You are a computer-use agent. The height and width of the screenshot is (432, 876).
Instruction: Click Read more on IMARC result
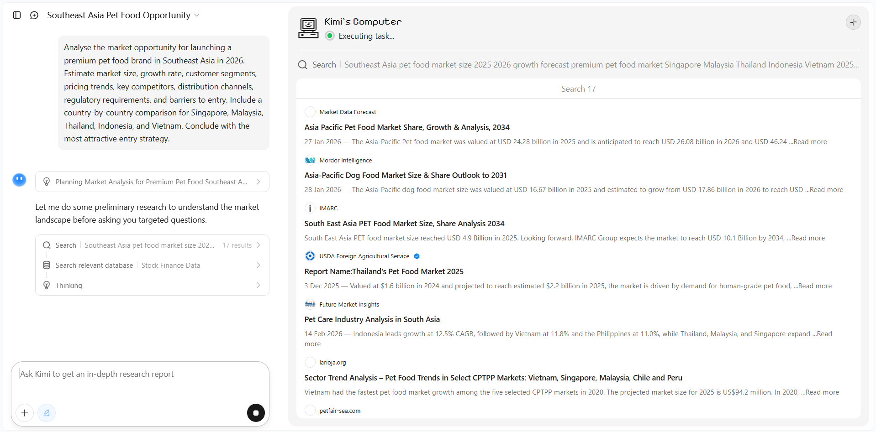pyautogui.click(x=808, y=238)
